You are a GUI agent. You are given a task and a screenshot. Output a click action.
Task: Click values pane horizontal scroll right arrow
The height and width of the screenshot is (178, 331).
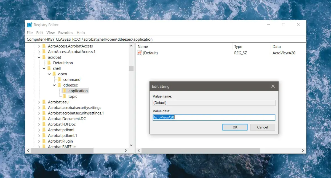click(x=303, y=151)
